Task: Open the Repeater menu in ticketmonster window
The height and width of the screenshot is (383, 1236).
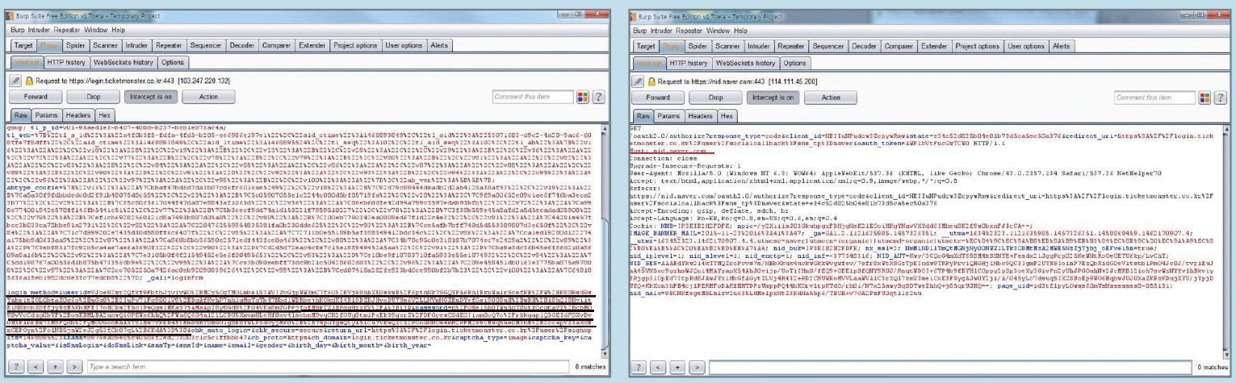Action: click(67, 30)
